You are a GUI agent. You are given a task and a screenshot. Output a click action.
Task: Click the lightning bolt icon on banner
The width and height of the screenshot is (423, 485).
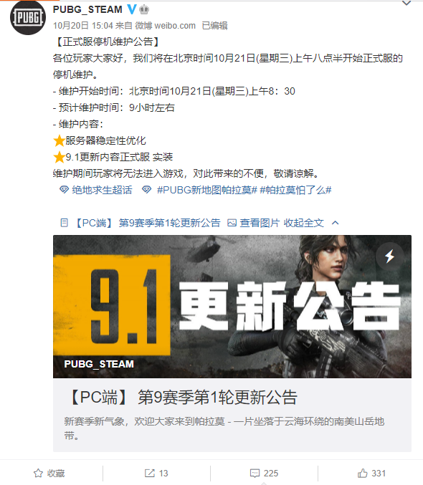click(x=389, y=256)
